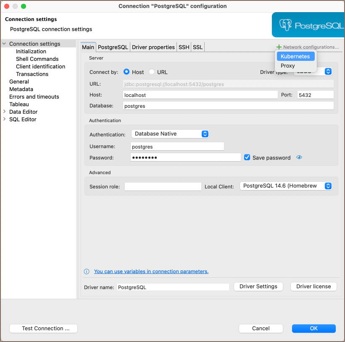Switch to the SSH tab

tap(184, 47)
